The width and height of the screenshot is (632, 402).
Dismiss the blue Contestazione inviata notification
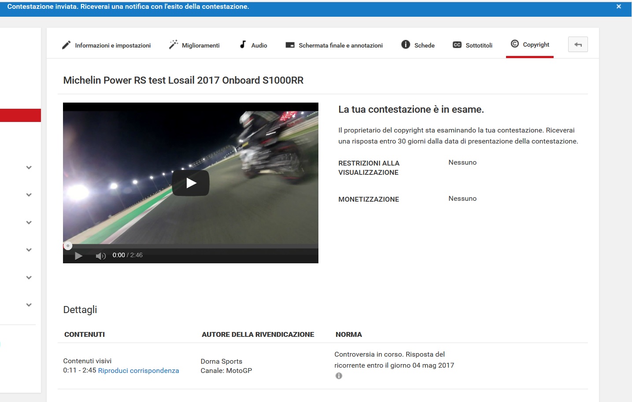[x=618, y=7]
